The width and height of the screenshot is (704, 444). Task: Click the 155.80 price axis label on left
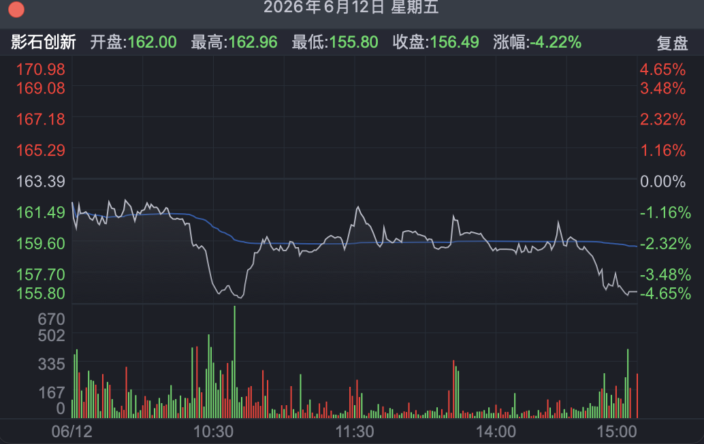tap(40, 293)
